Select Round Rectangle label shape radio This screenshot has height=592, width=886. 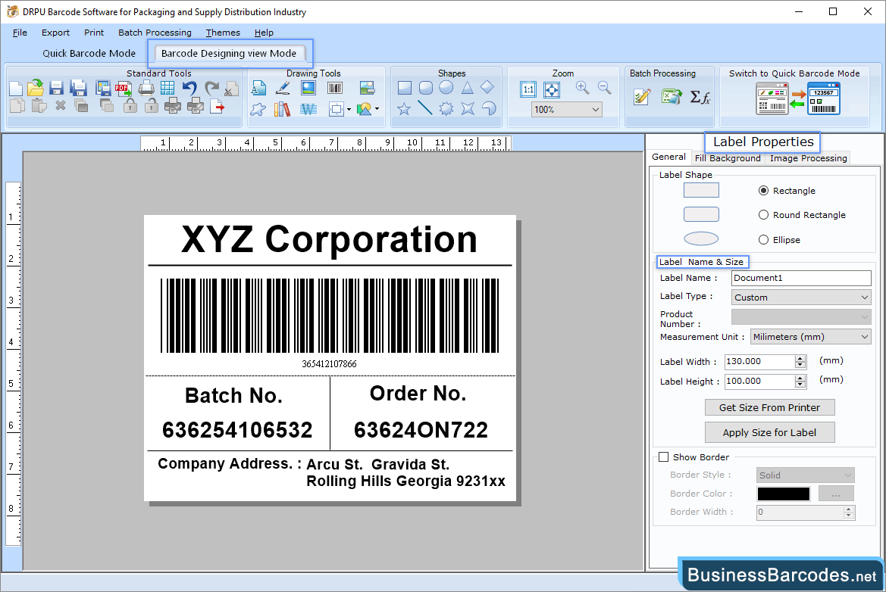pyautogui.click(x=763, y=215)
